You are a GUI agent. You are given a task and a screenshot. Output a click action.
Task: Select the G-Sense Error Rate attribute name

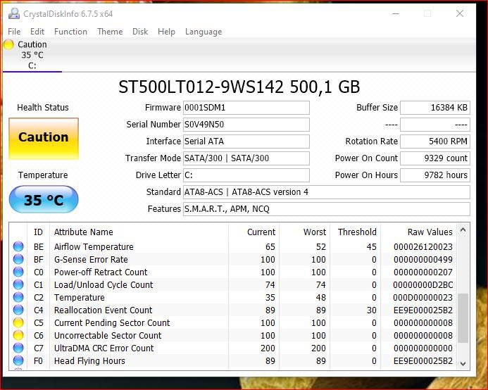coord(91,260)
